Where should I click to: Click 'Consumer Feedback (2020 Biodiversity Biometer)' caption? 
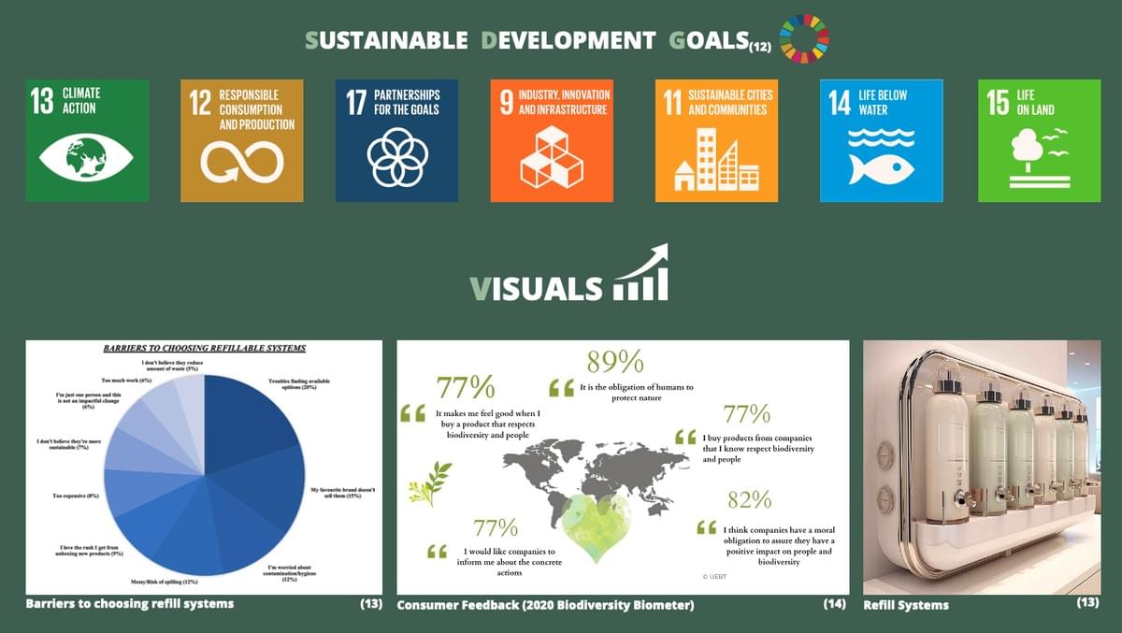tap(546, 605)
